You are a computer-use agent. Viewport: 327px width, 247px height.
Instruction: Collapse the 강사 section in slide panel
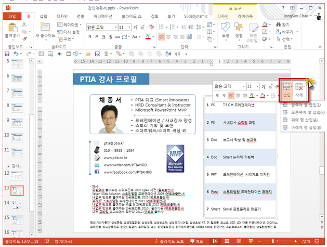coord(8,166)
